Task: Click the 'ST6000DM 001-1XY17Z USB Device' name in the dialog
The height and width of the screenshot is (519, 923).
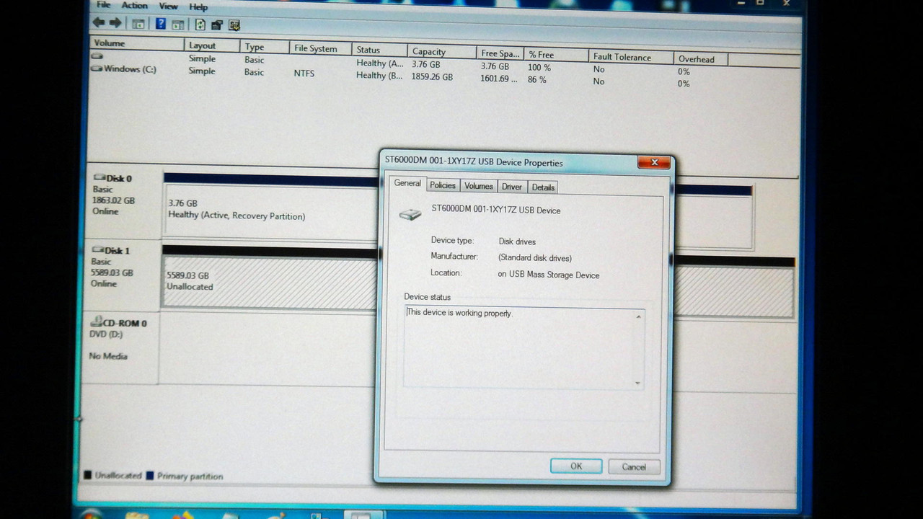Action: click(x=495, y=210)
